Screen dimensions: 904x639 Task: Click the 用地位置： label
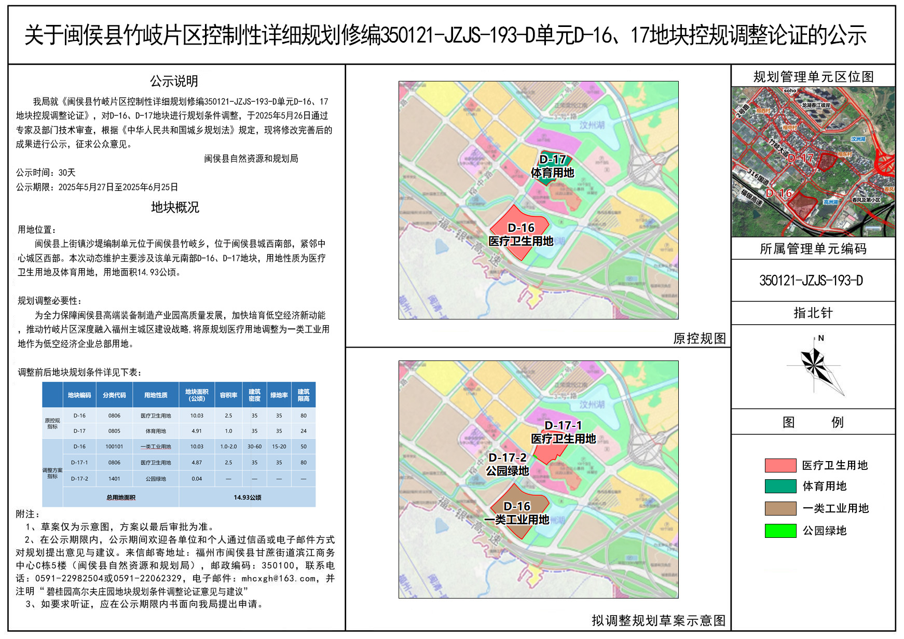(37, 230)
